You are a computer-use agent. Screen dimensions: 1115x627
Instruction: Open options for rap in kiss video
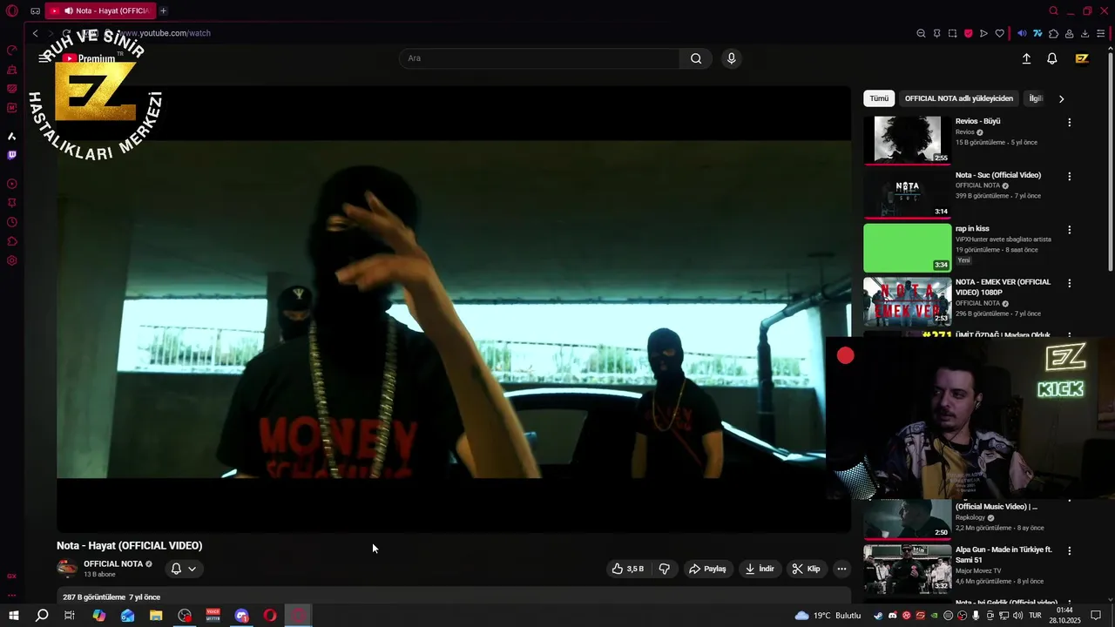click(x=1070, y=230)
